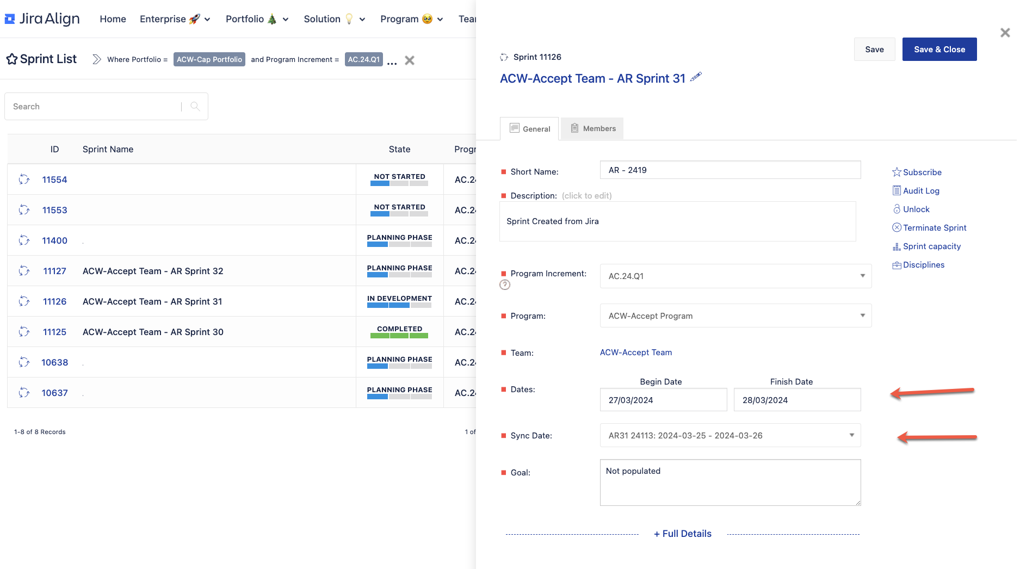The width and height of the screenshot is (1020, 569).
Task: Expand the Program dropdown
Action: 735,316
